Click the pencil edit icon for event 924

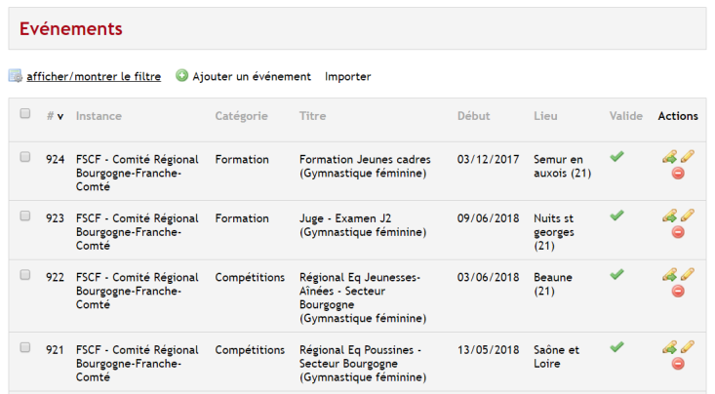[687, 157]
